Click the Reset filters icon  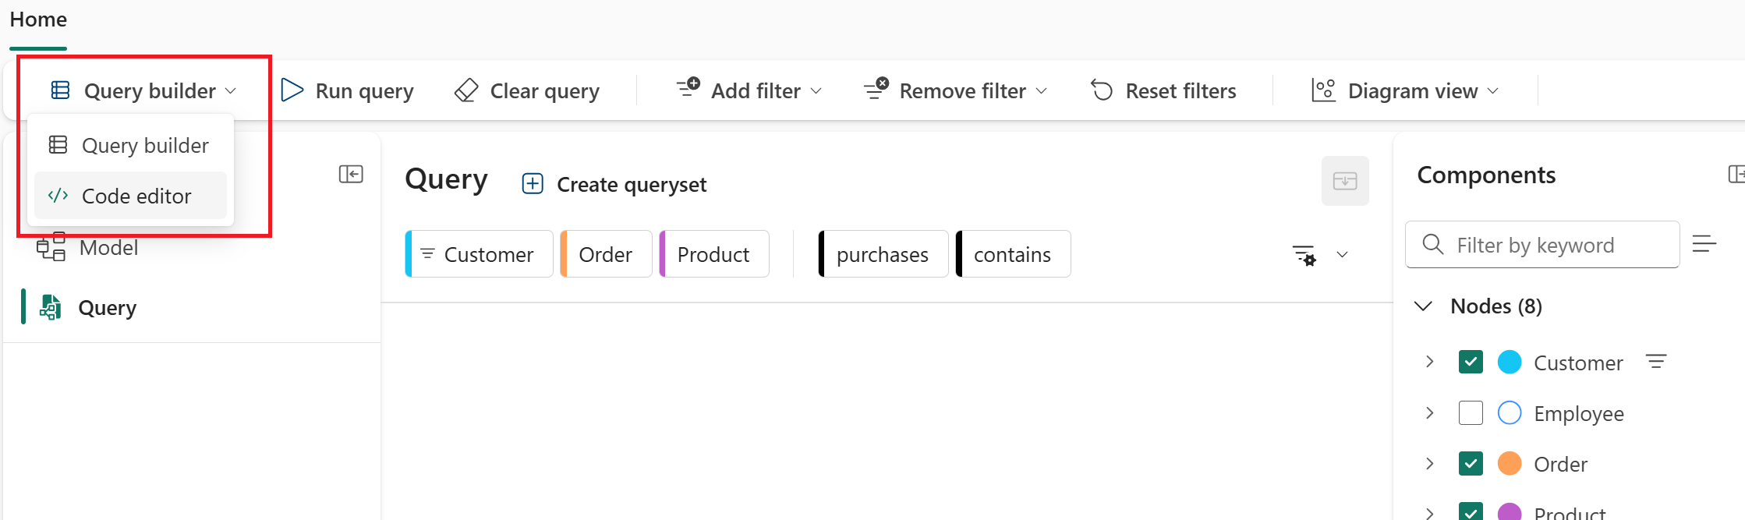click(x=1102, y=90)
